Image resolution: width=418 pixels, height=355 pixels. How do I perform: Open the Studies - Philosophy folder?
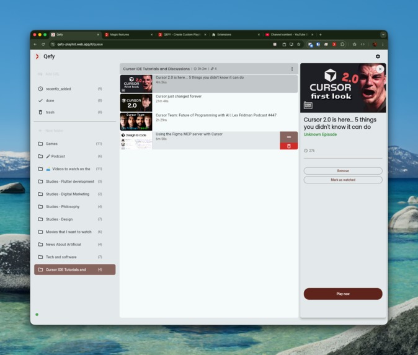click(x=74, y=207)
